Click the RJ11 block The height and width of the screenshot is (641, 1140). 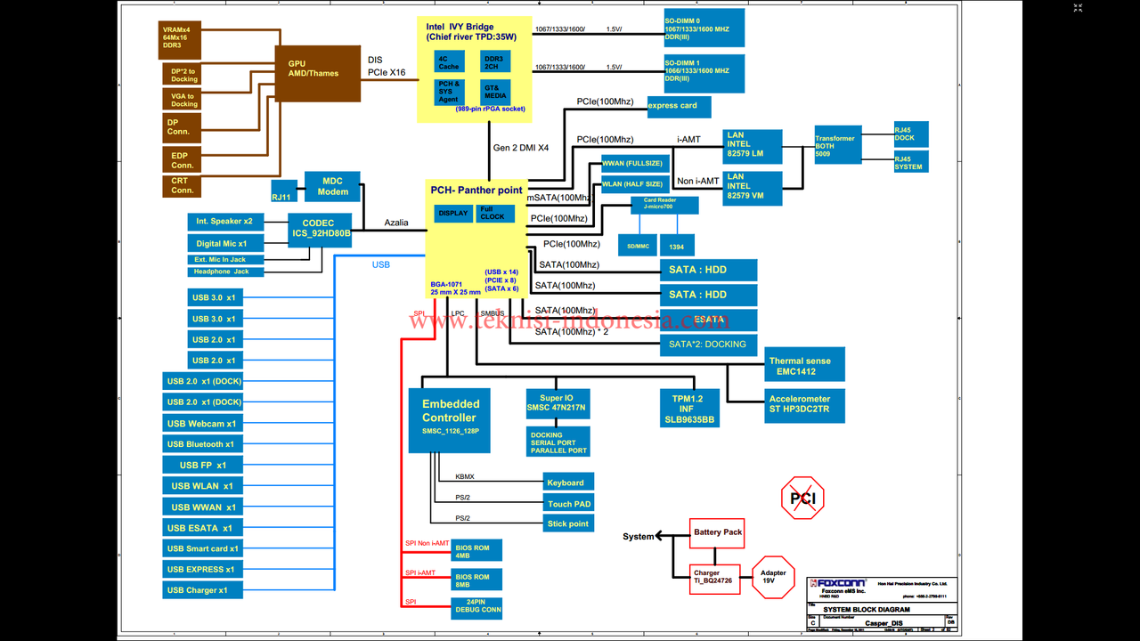(x=284, y=191)
